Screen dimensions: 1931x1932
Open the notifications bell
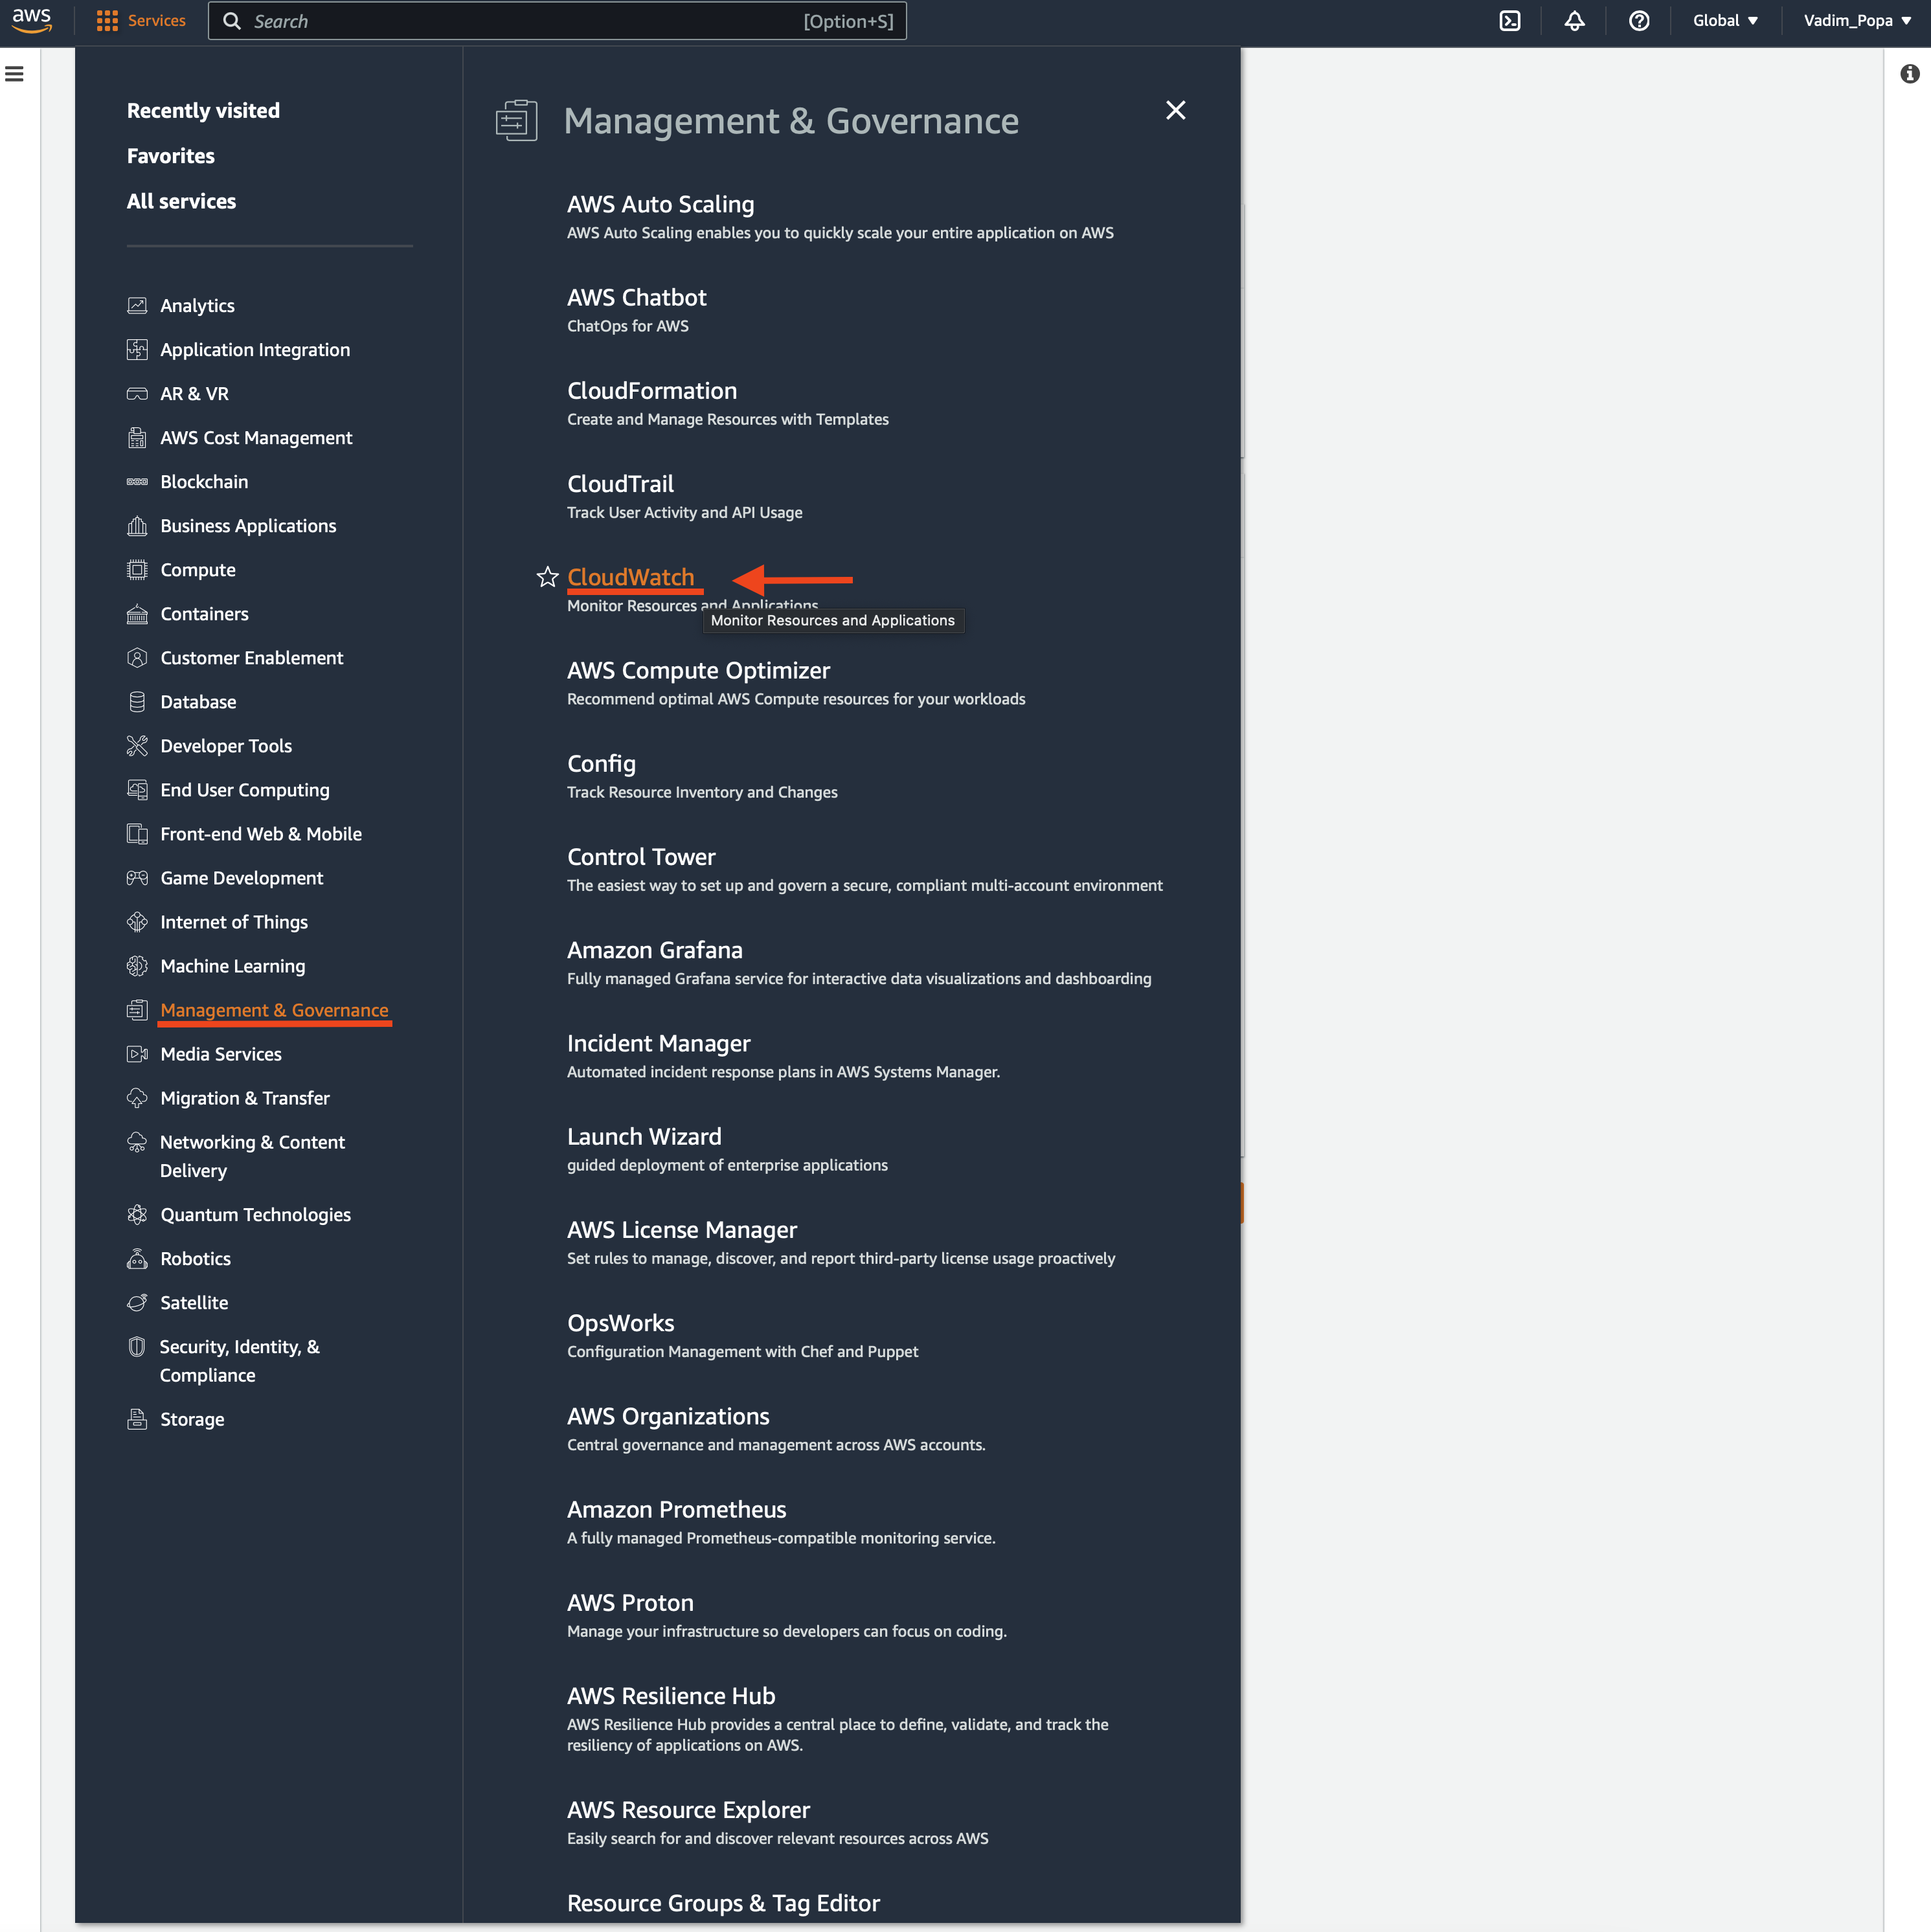coord(1574,20)
